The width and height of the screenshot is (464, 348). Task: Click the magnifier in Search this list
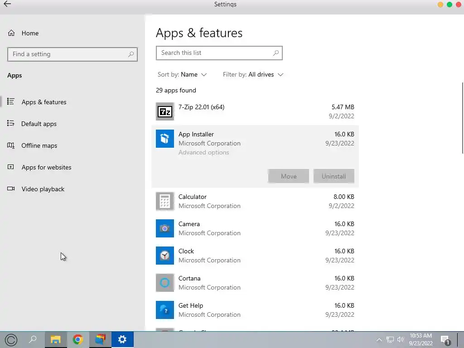276,53
